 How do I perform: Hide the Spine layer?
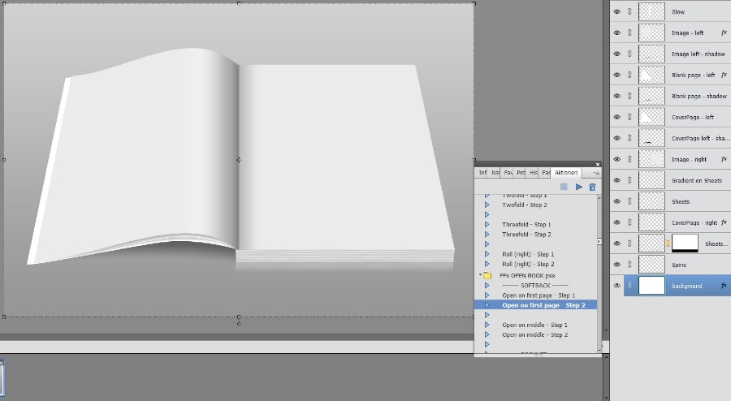pos(617,265)
